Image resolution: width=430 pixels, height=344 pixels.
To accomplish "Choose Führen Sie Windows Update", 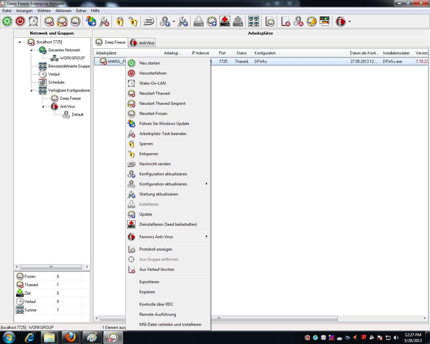I will (168, 124).
